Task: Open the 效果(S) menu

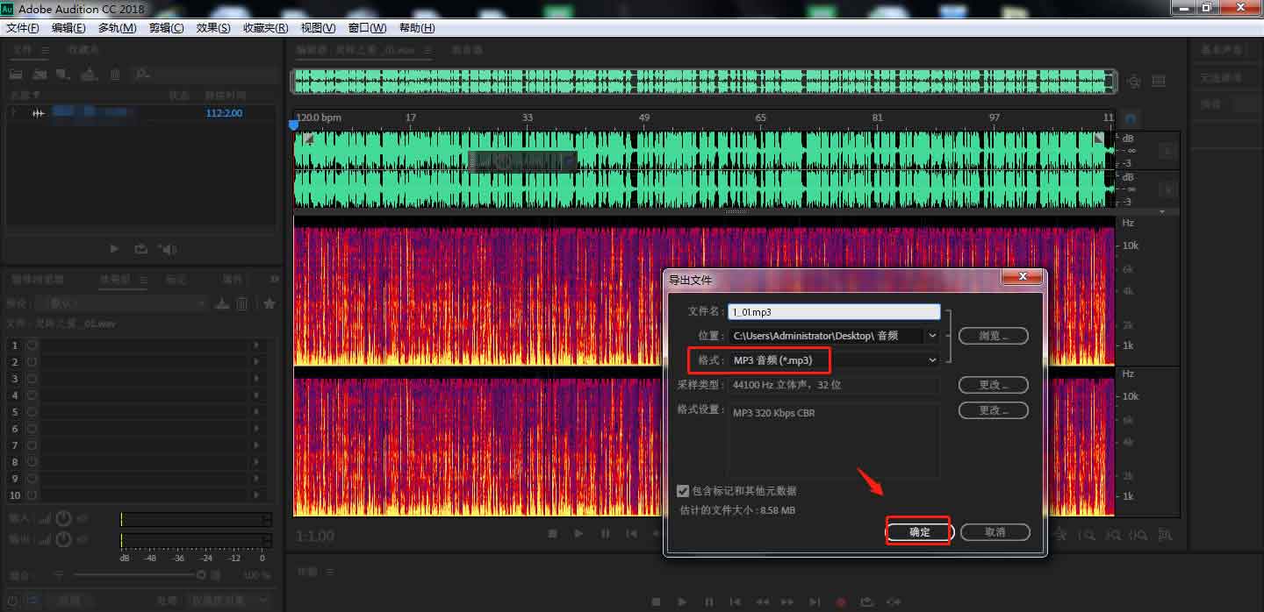Action: tap(213, 28)
